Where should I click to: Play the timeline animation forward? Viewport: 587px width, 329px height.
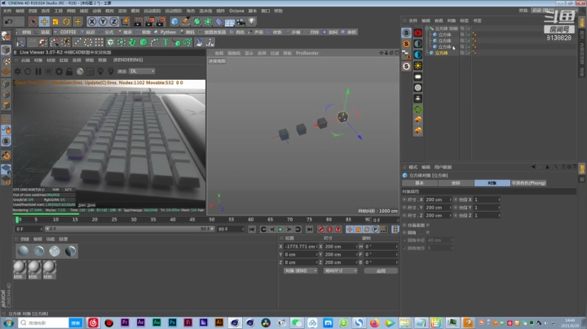280,229
